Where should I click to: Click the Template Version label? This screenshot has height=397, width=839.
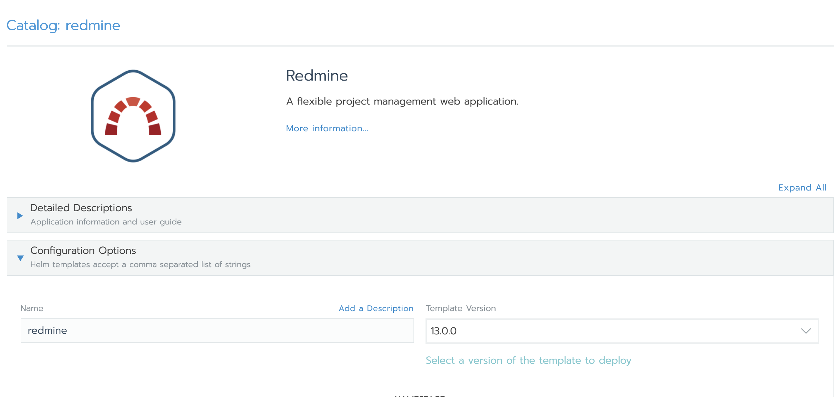click(x=461, y=308)
